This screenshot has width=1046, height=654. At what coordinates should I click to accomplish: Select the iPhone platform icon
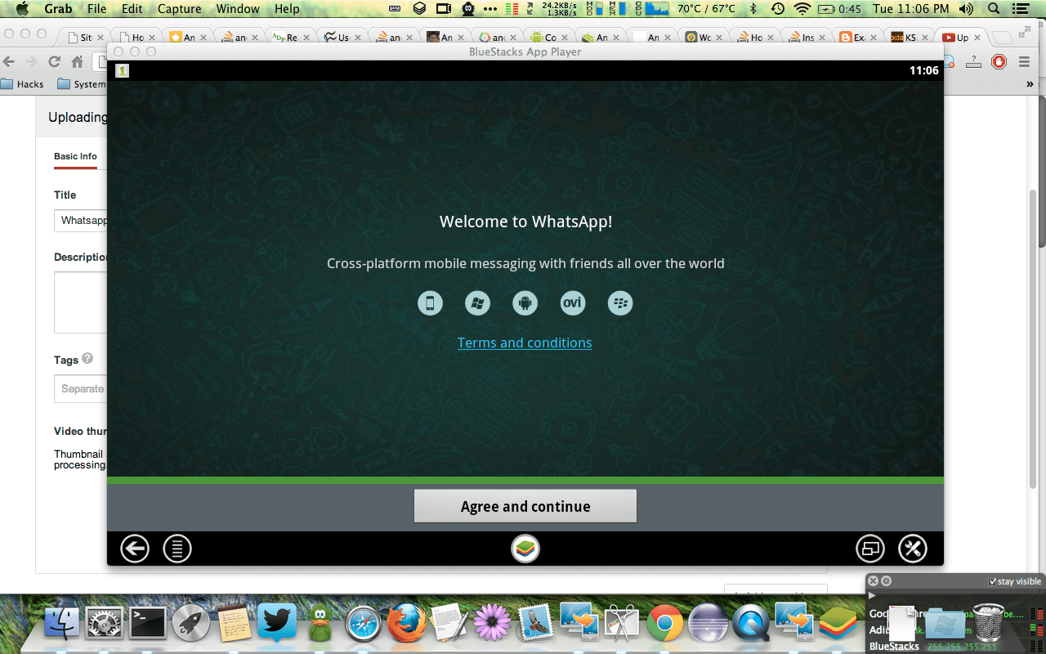430,302
